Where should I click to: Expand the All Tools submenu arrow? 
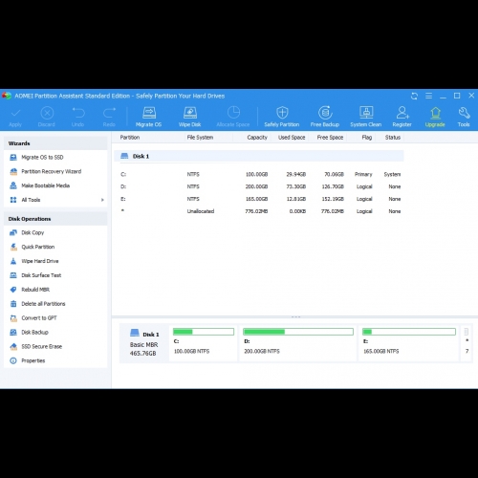pos(102,200)
